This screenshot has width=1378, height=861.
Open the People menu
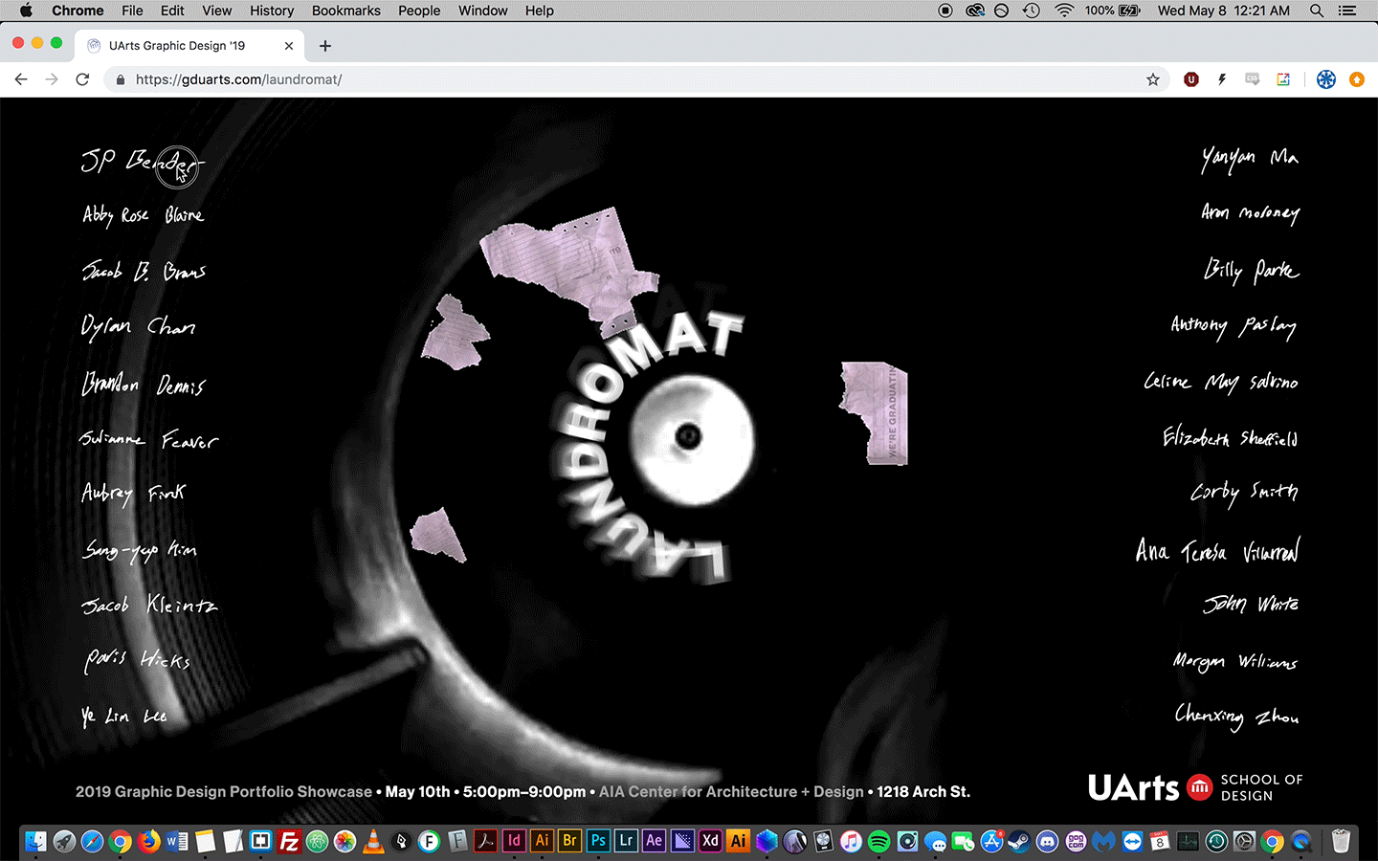(x=419, y=11)
